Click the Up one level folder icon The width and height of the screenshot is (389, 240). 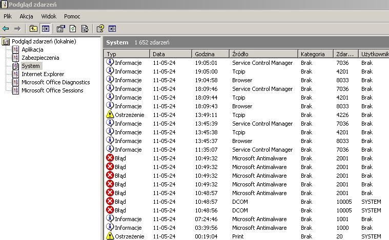33,29
